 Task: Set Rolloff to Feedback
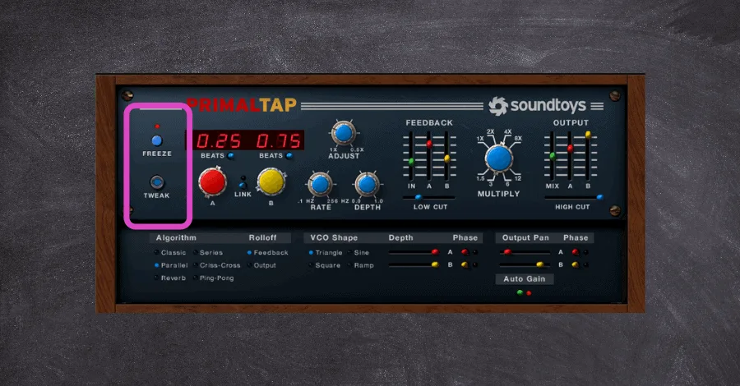267,253
